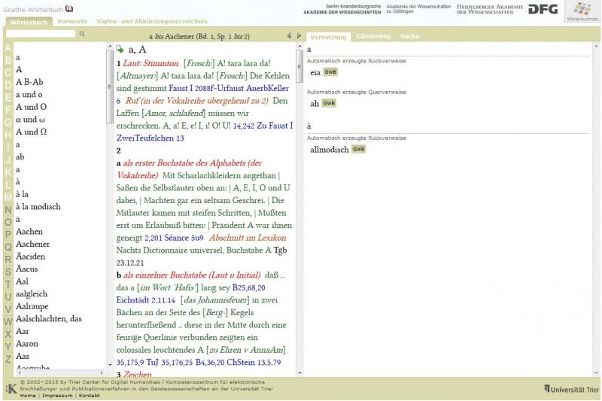Jump to letter G in alphabet bar
Viewport: 602px width, 401px height.
pyautogui.click(x=8, y=123)
